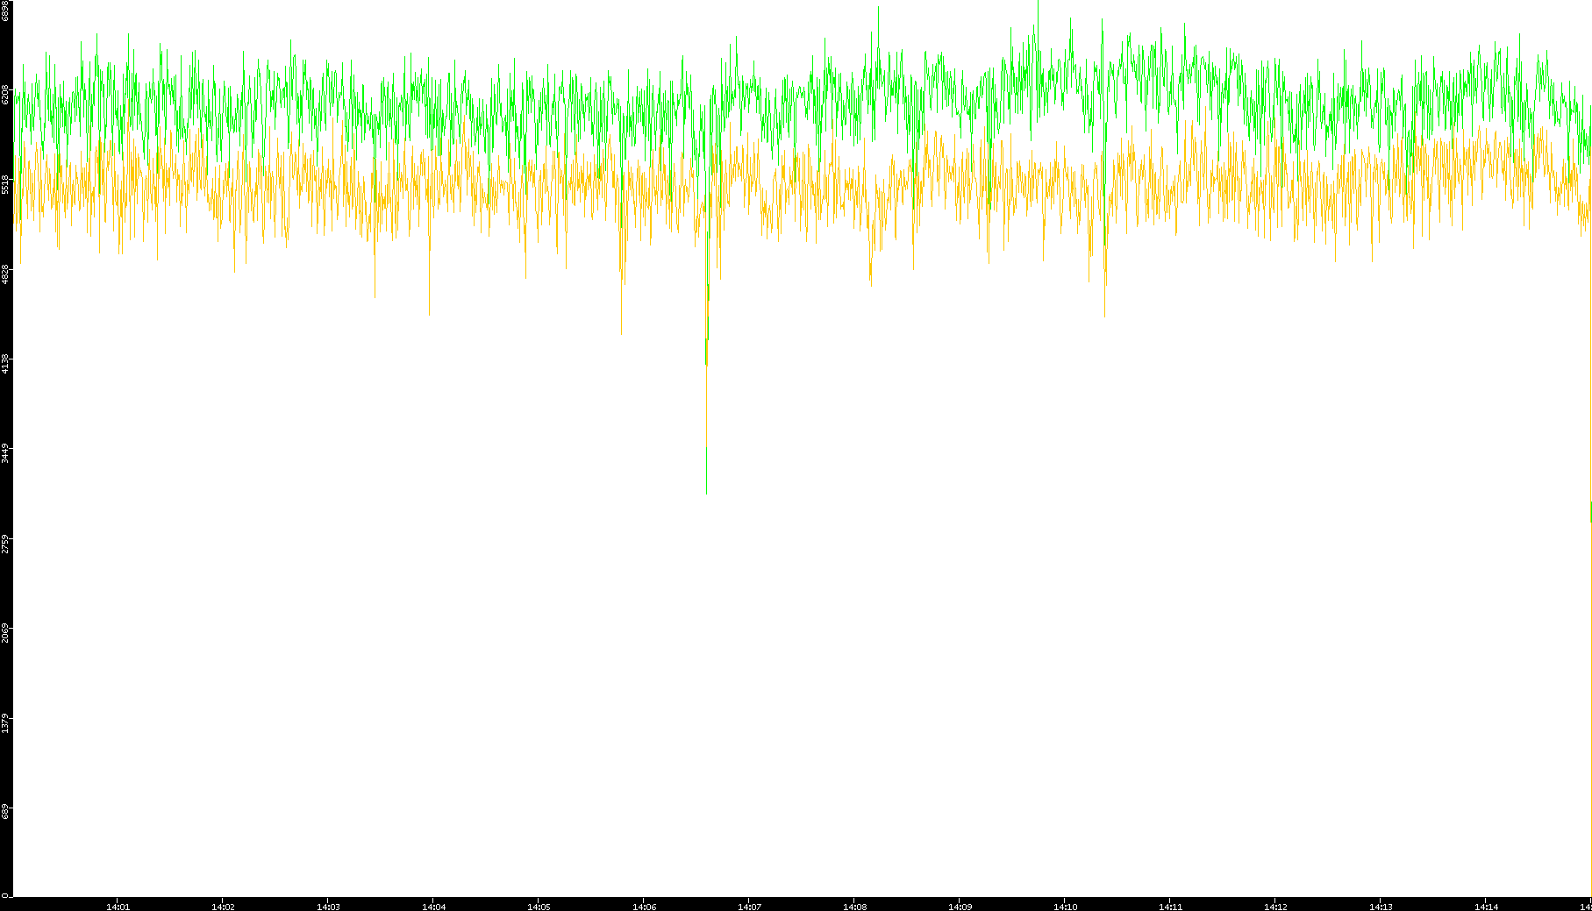Click the 14:07 time axis label

(x=749, y=906)
